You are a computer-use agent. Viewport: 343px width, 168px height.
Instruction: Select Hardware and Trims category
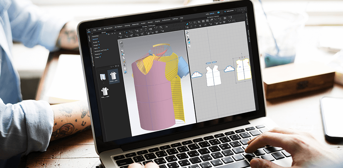100,50
